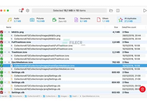147x110 pixels.
Task: Select the Others category tab
Action: (103, 20)
